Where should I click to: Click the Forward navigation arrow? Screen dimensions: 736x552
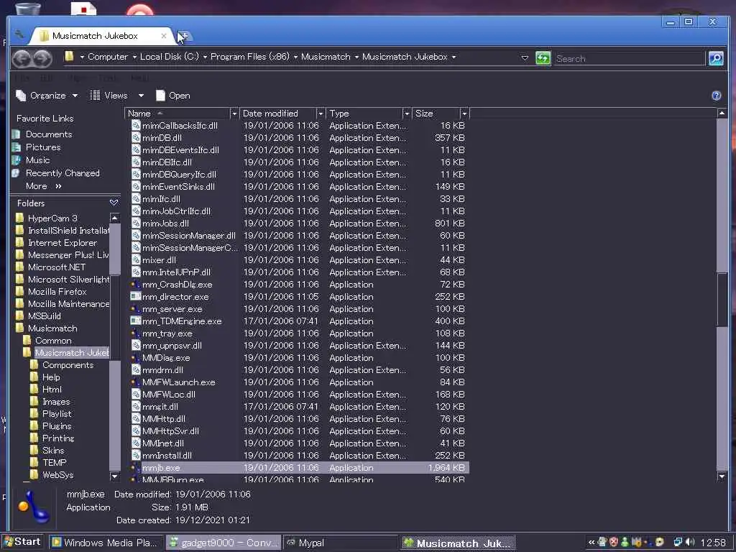coord(42,58)
